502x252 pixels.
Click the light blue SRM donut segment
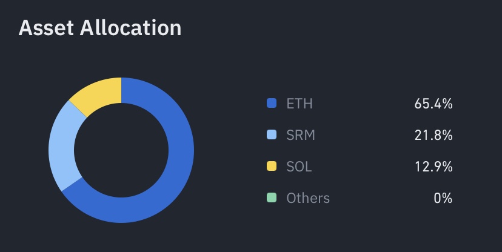[62, 148]
